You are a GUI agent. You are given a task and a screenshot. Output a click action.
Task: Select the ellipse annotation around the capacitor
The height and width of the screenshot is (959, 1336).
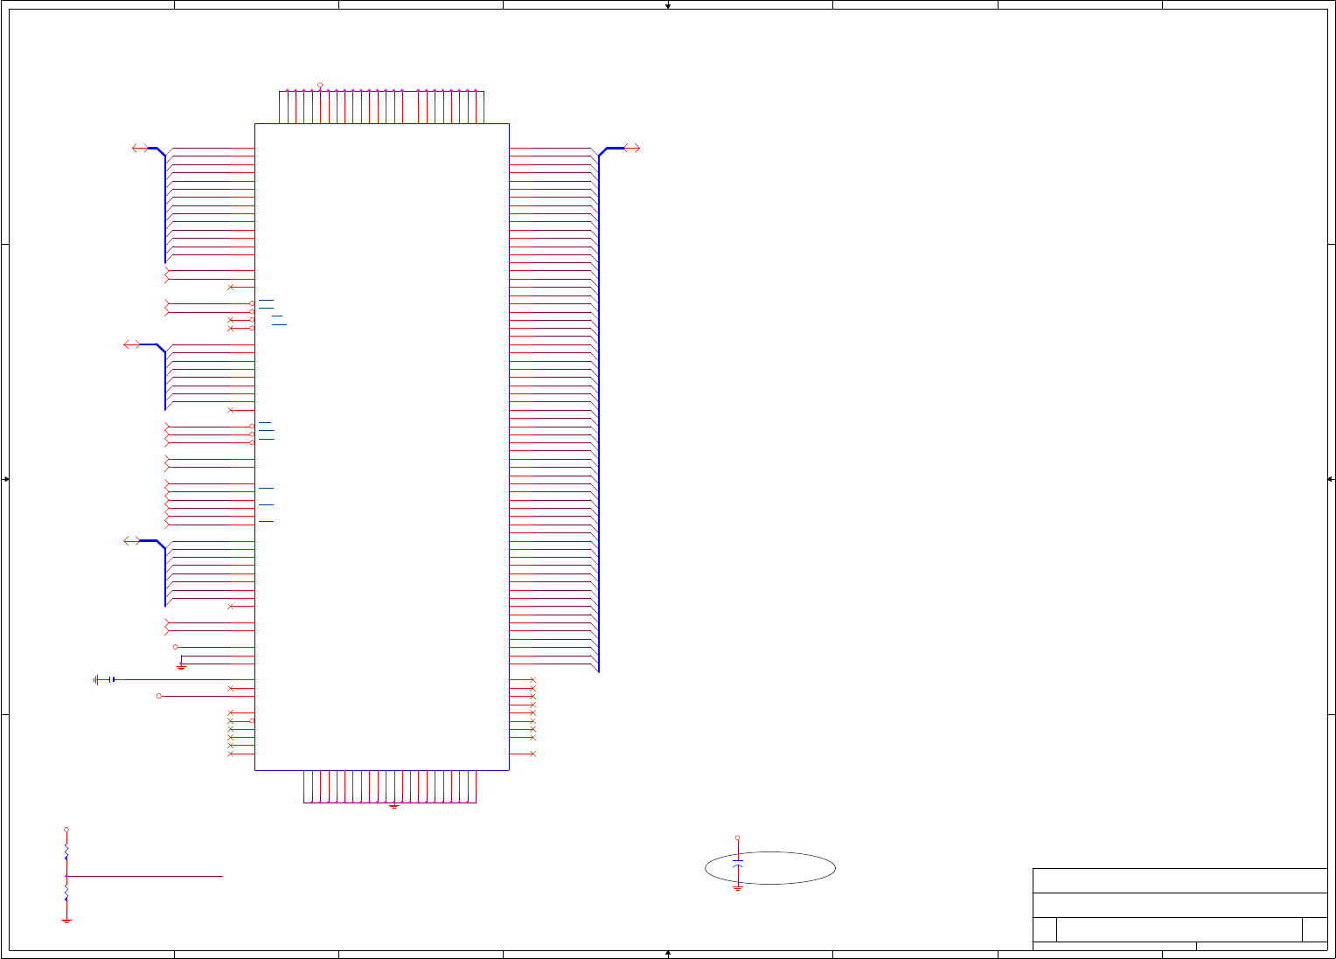[x=770, y=868]
